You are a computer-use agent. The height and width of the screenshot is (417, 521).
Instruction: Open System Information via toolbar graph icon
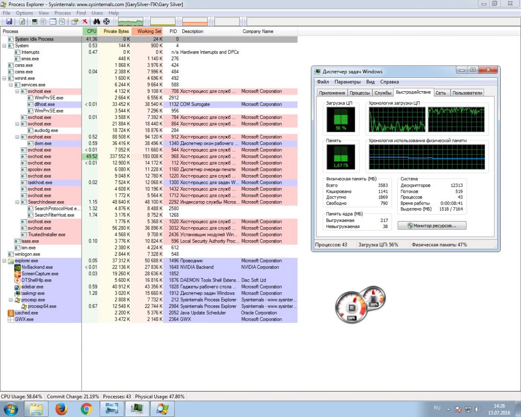35,21
